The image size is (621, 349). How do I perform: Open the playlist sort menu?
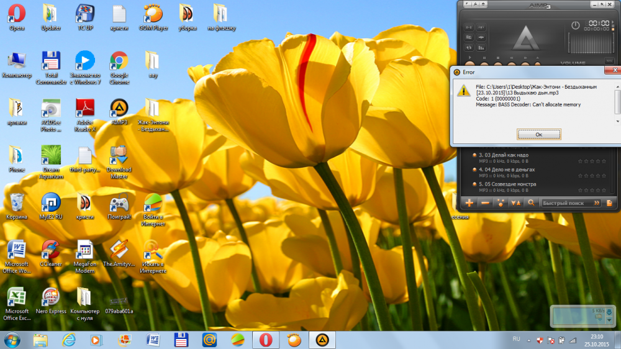[515, 202]
